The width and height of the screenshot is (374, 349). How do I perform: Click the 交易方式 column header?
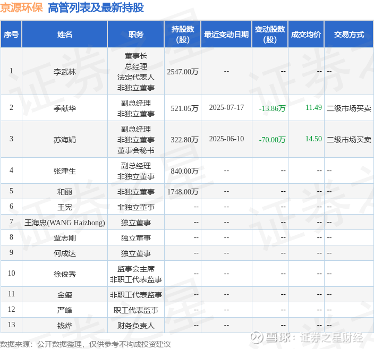coord(349,35)
